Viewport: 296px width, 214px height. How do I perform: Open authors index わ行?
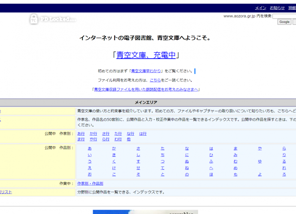point(118,139)
